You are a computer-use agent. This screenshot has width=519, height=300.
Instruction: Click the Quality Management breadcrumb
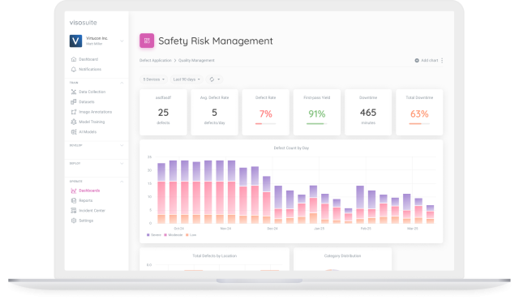[x=196, y=60]
